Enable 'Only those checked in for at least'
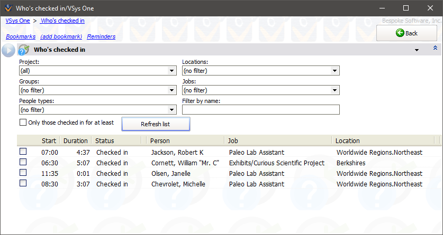Image resolution: width=443 pixels, height=235 pixels. [23, 123]
